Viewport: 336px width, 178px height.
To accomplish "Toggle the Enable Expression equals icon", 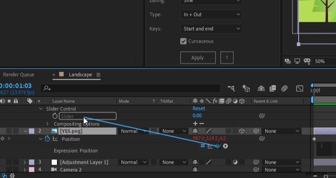I will point(202,146).
